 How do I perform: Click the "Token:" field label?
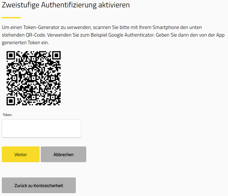pyautogui.click(x=7, y=115)
